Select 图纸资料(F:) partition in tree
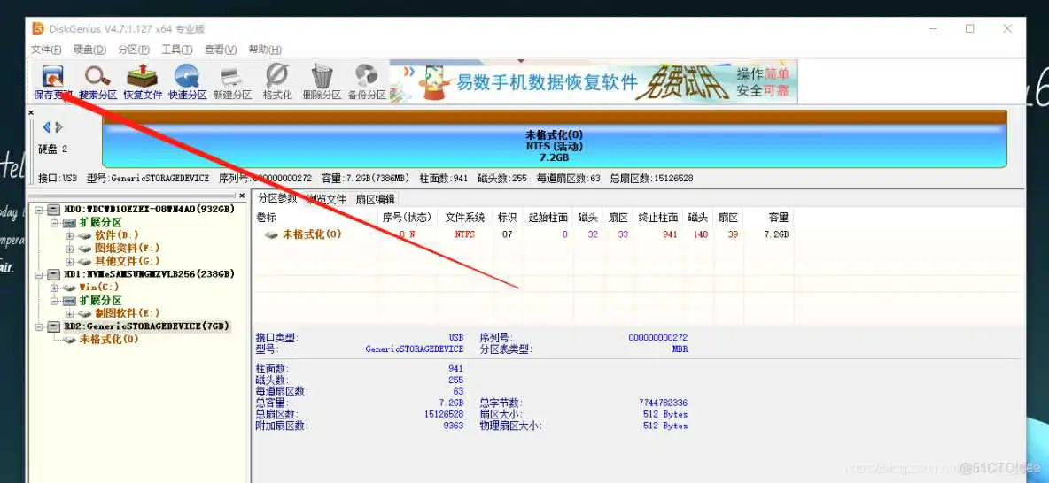The height and width of the screenshot is (483, 1049). coord(127,248)
